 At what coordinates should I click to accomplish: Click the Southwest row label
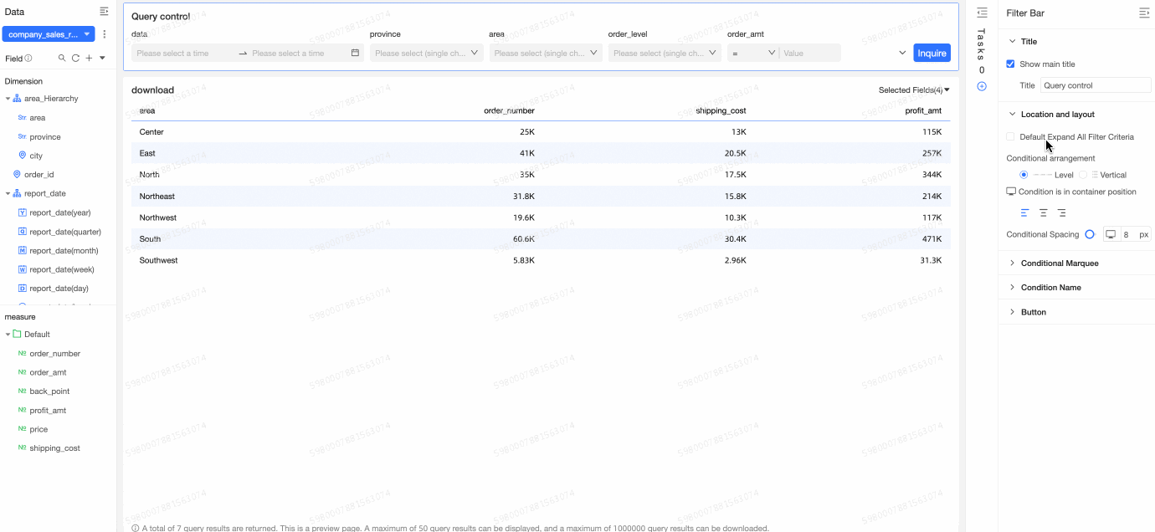point(159,260)
